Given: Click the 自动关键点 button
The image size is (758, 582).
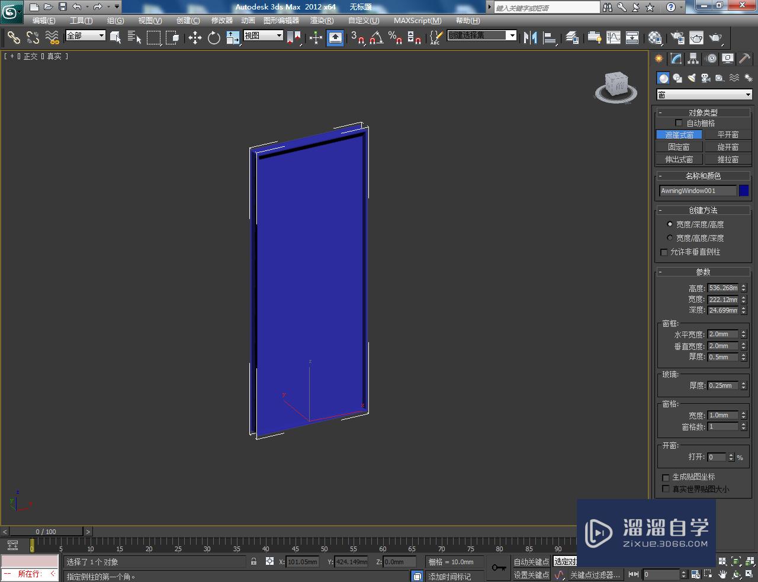Looking at the screenshot, I should pyautogui.click(x=531, y=562).
